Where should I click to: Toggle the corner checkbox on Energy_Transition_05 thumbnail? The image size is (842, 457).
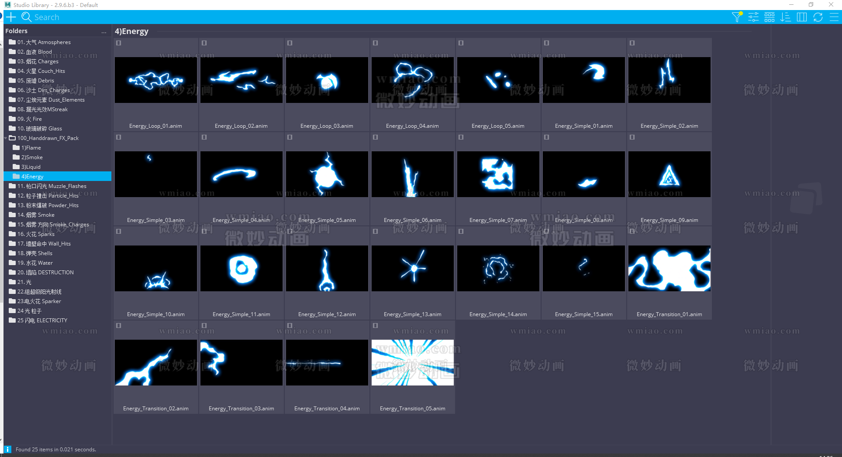pos(375,325)
